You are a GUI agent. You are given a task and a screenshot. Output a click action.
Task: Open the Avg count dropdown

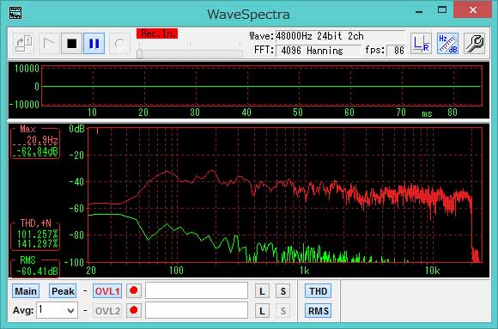click(x=58, y=310)
